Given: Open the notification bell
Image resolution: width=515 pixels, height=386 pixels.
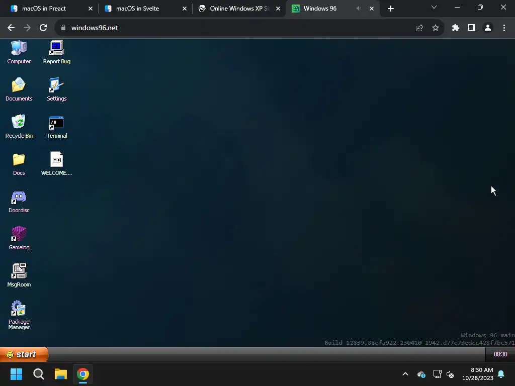Looking at the screenshot, I should (x=501, y=374).
